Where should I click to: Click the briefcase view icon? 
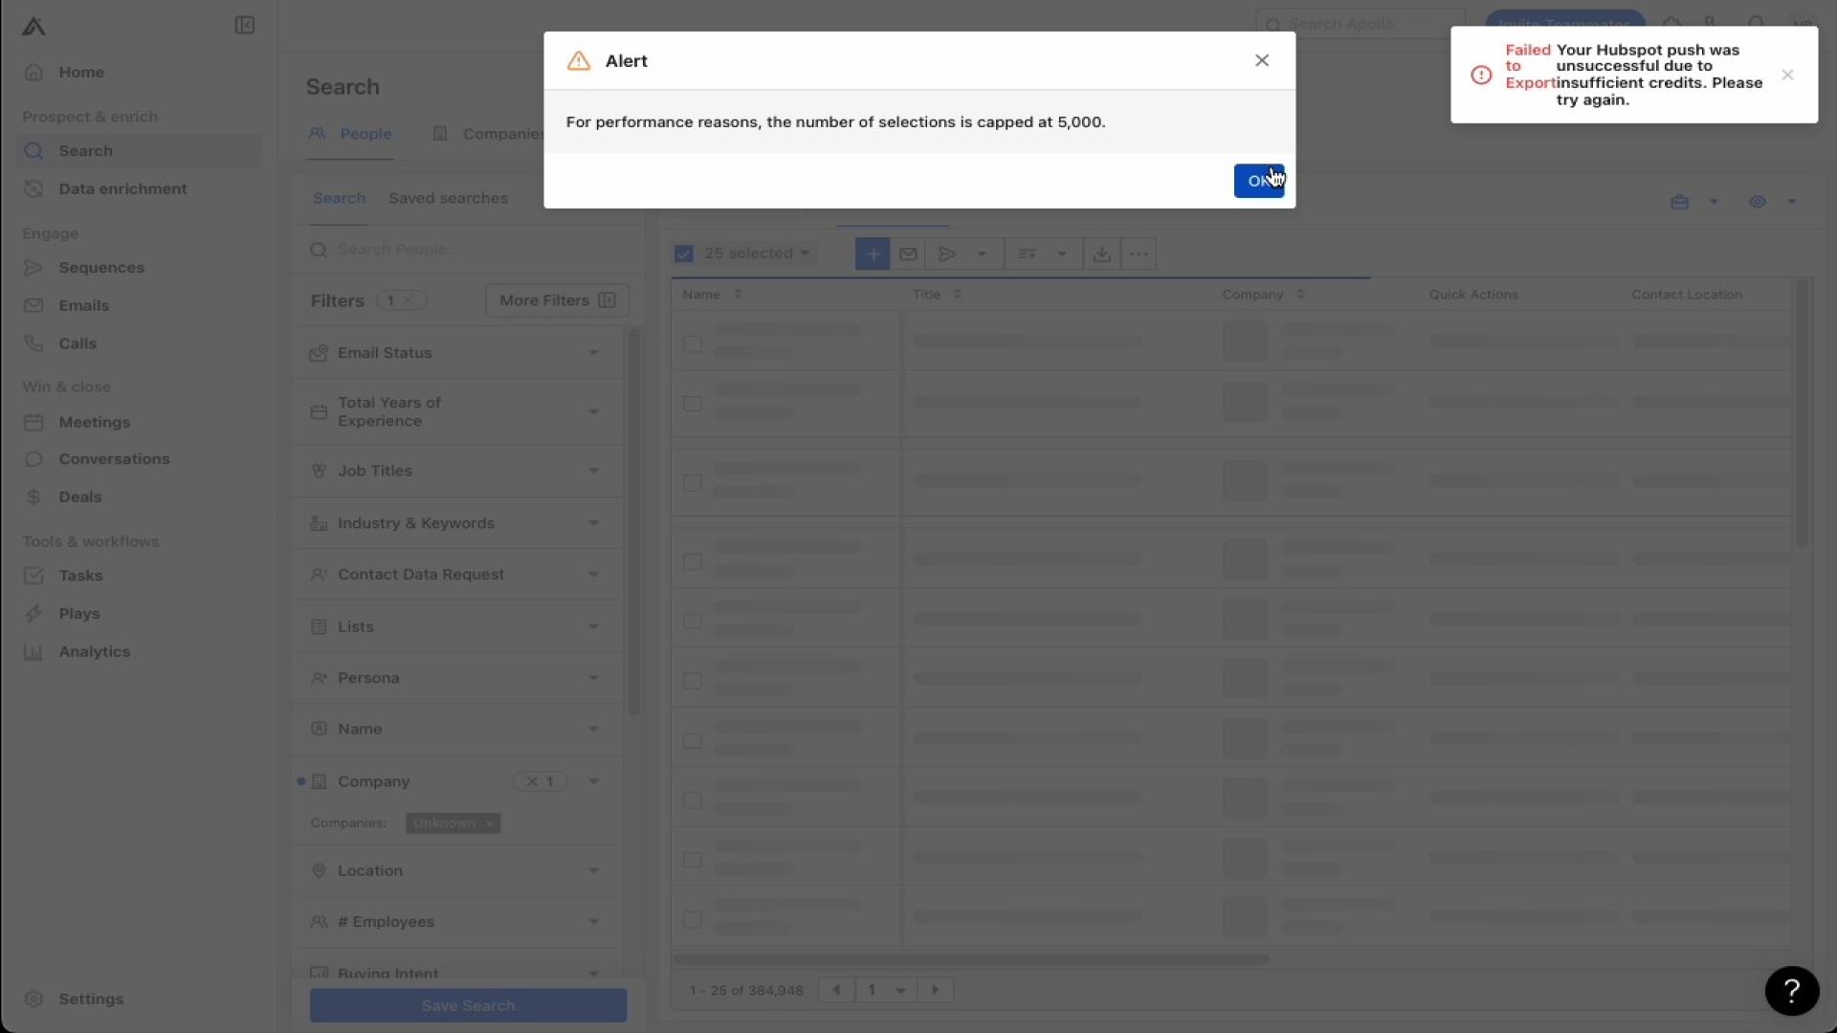point(1679,202)
